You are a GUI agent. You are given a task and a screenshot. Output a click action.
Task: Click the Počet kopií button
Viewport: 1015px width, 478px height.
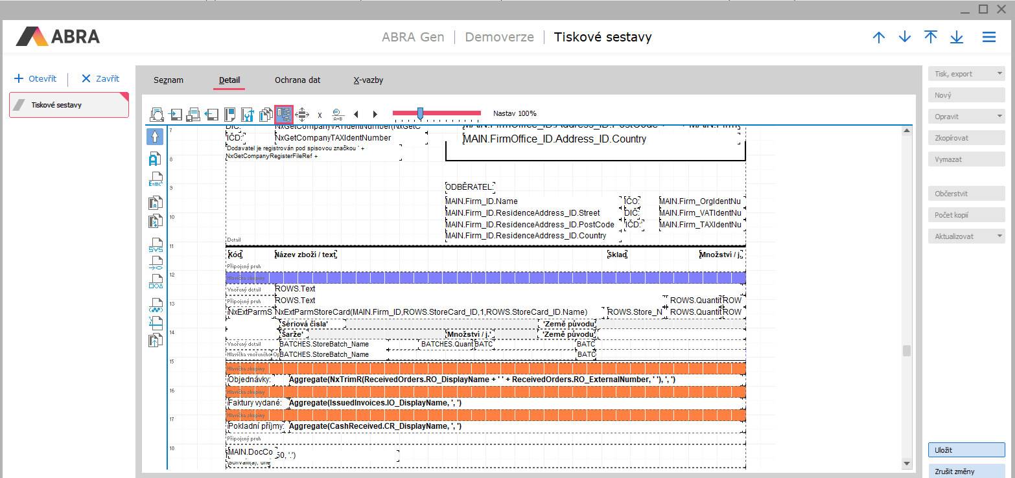click(x=966, y=215)
